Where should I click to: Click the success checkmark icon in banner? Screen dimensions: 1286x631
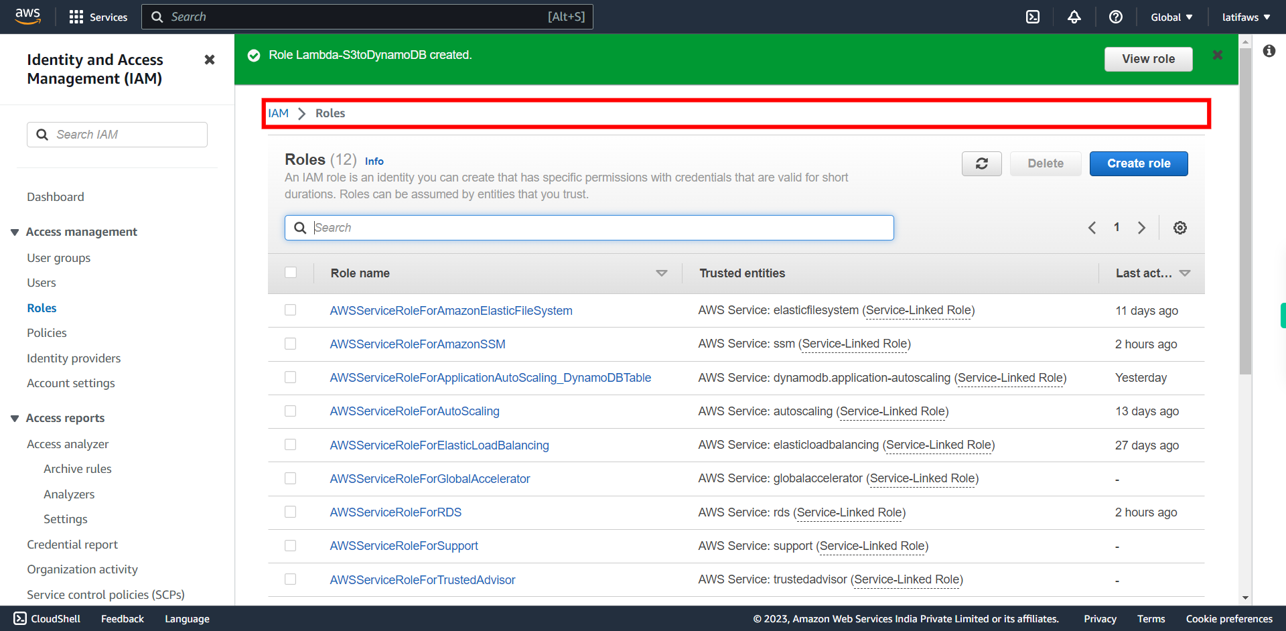coord(254,55)
